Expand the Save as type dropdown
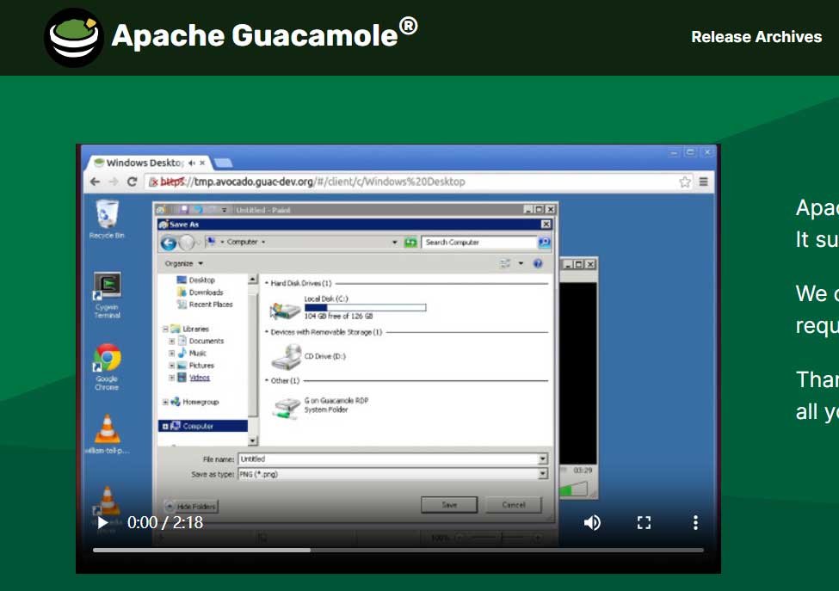839x591 pixels. 542,474
